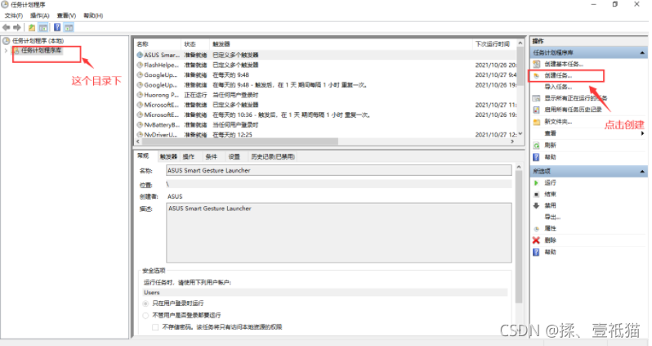Image resolution: width=652 pixels, height=346 pixels.
Task: Select '只在用户登录时运行' radio button
Action: coord(146,303)
